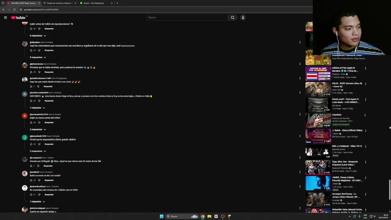Expand the 8 respuestas replies
The height and width of the screenshot is (220, 391).
[x=38, y=36]
